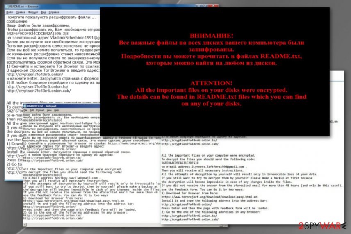This screenshot has height=234, width=351.
Task: Click left arrow of README1.txt horizontal scrollbar
Action: [25, 225]
